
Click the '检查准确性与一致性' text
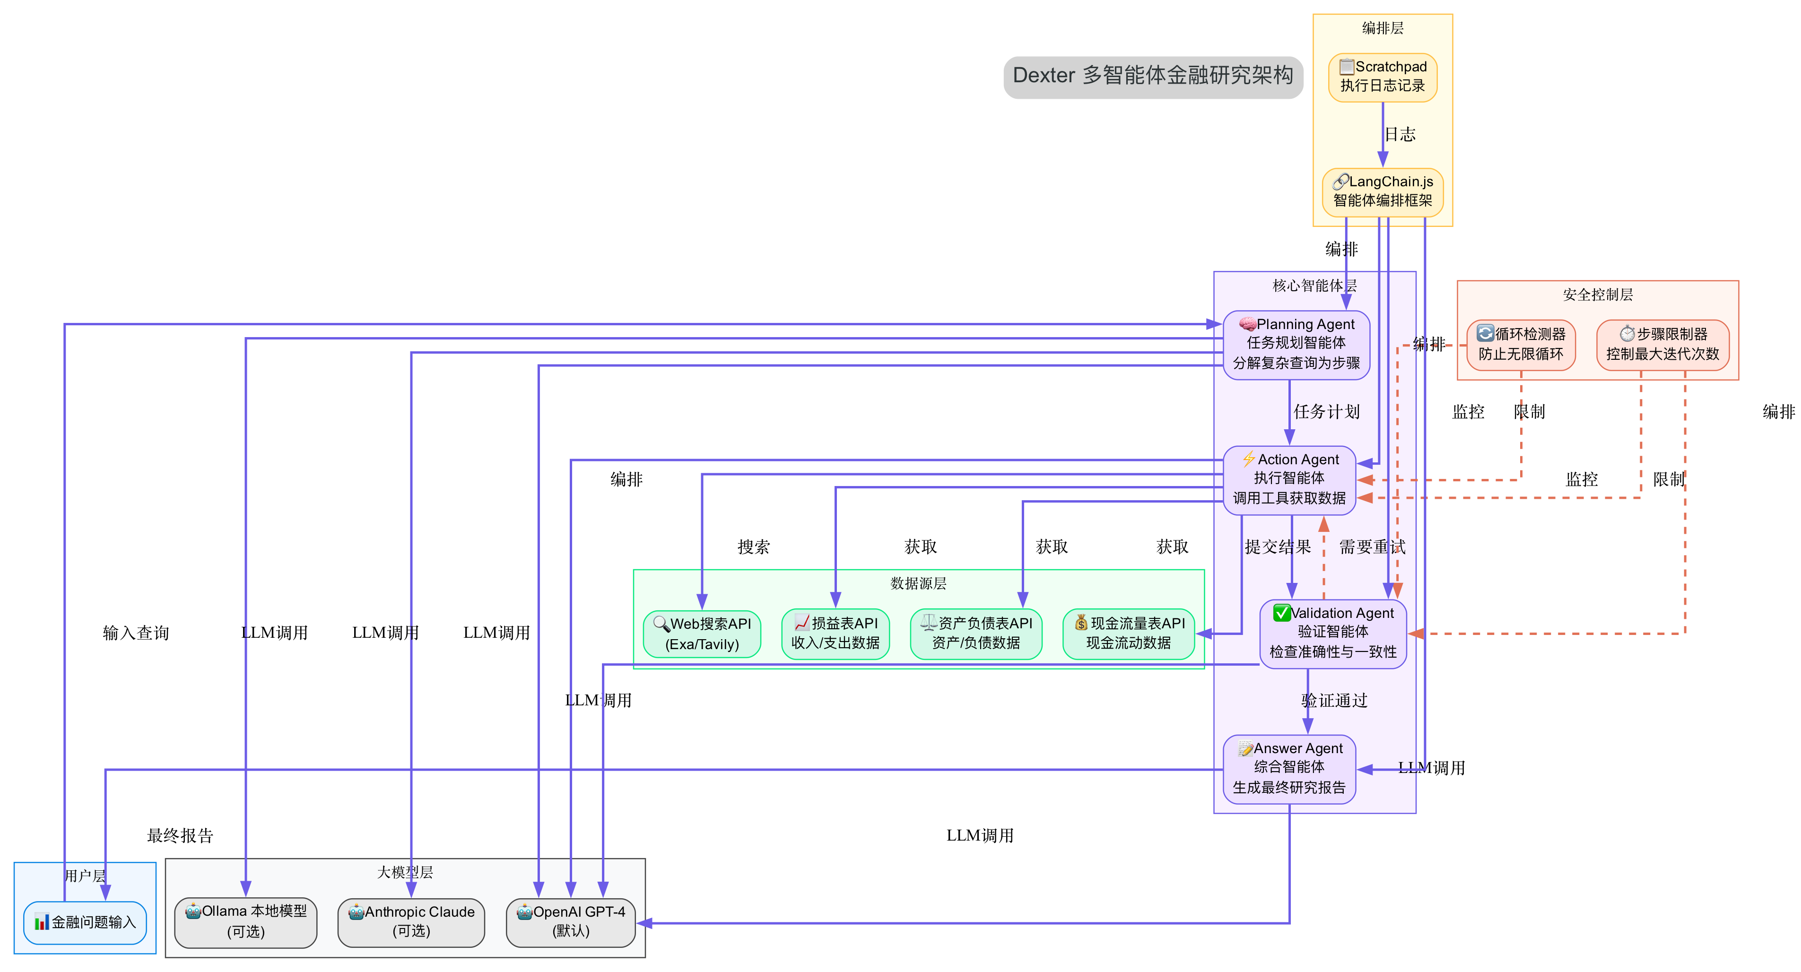coord(1332,652)
